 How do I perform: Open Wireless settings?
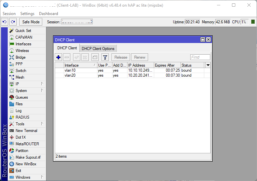click(x=27, y=51)
